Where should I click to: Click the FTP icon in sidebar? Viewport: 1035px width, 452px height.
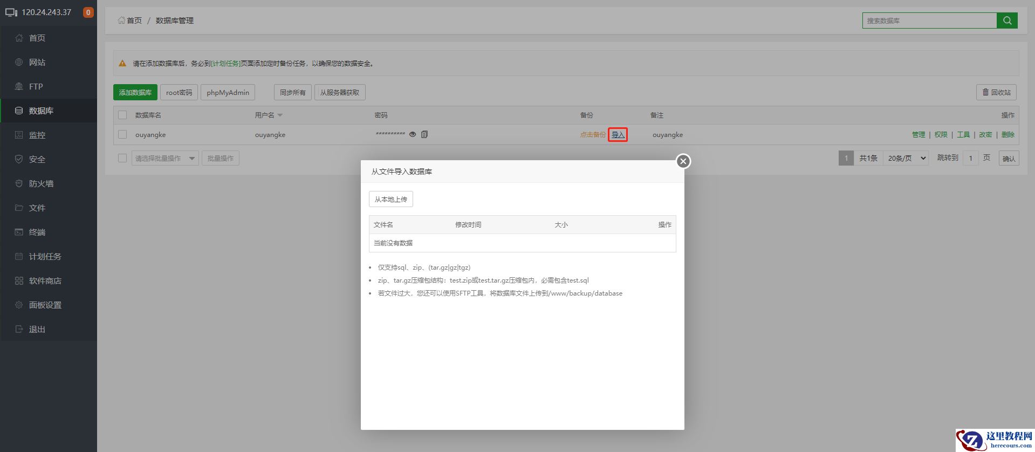19,86
